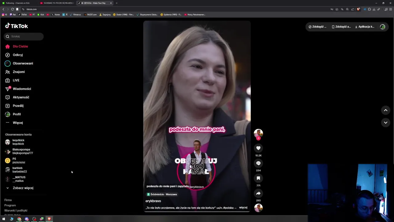Click second Zdobądź a... button
394x222 pixels.
pos(341,27)
